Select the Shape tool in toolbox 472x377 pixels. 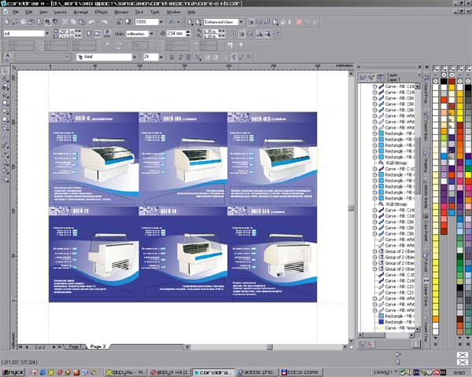(x=5, y=79)
